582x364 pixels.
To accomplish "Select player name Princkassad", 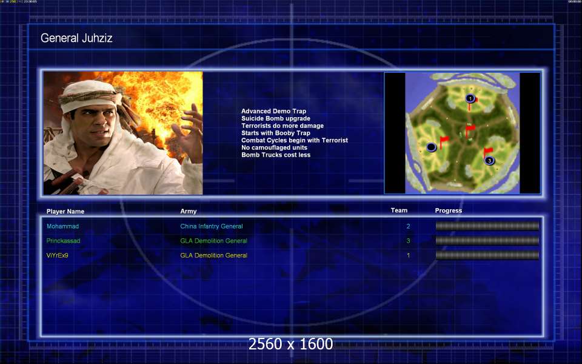I will 64,241.
